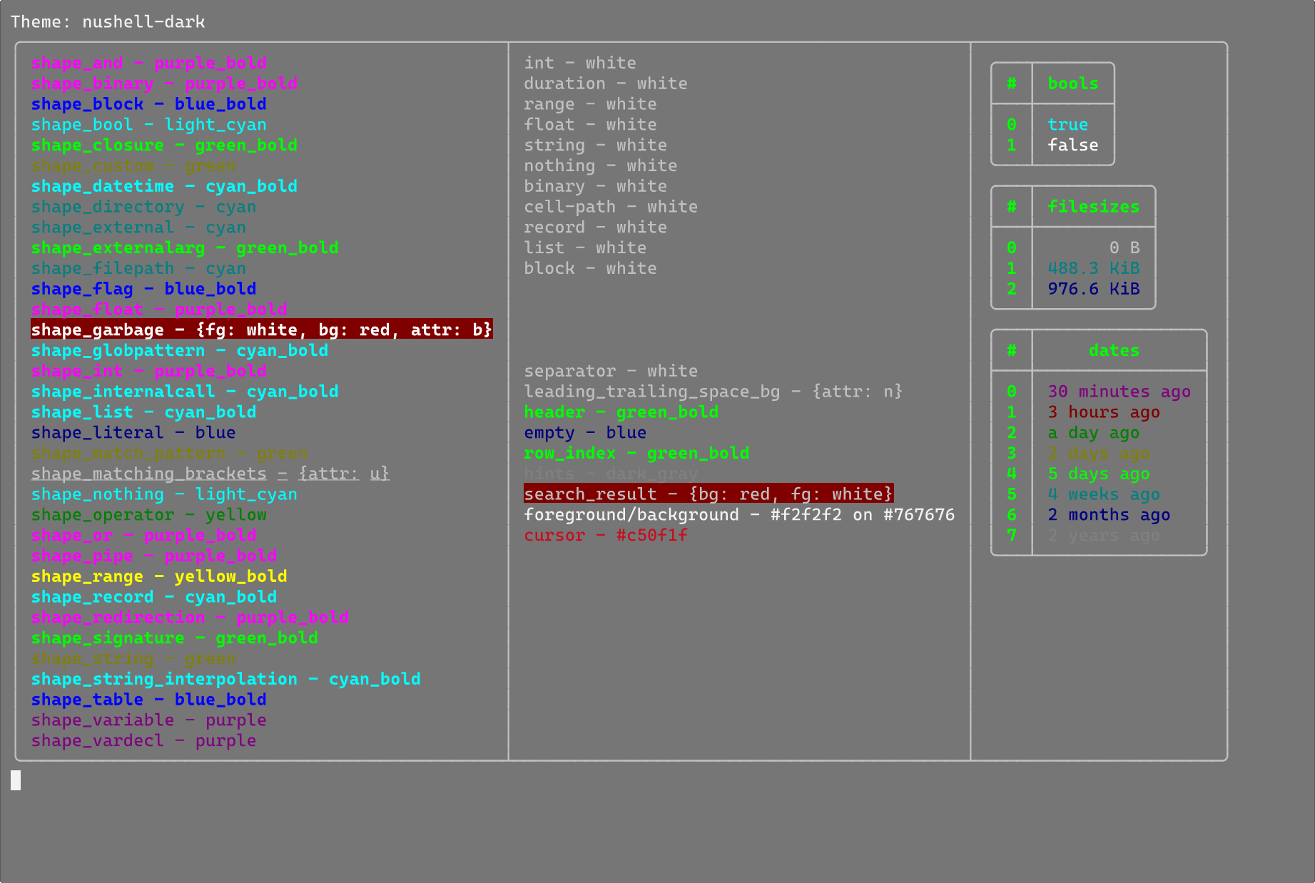Select 'shape_signature - green_bold' line

pyautogui.click(x=175, y=638)
